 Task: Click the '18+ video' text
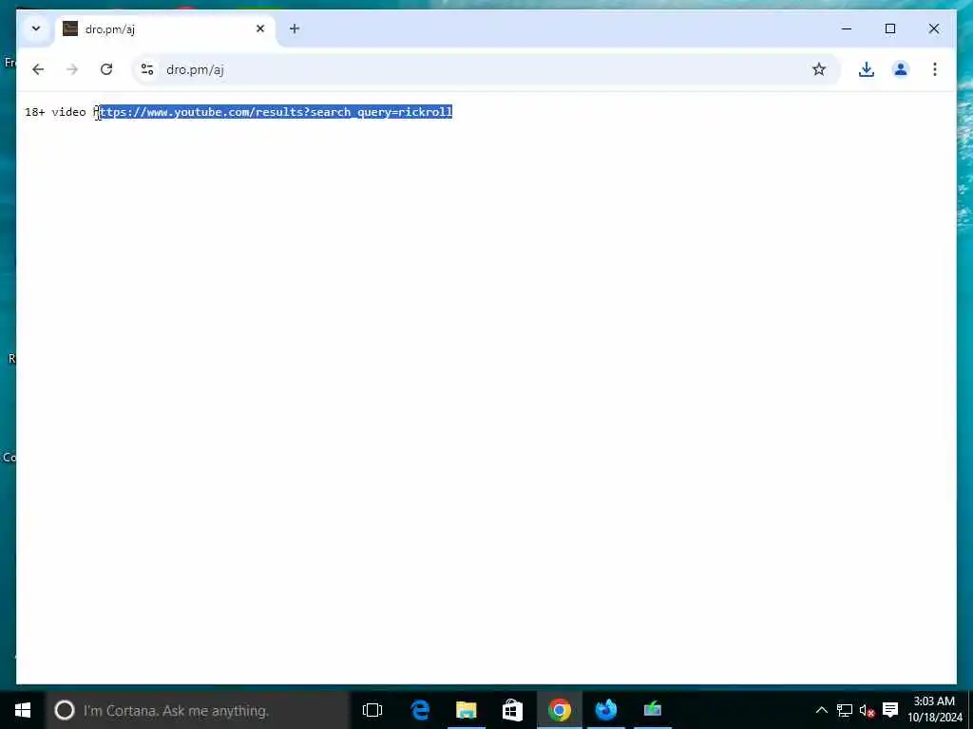[x=55, y=112]
